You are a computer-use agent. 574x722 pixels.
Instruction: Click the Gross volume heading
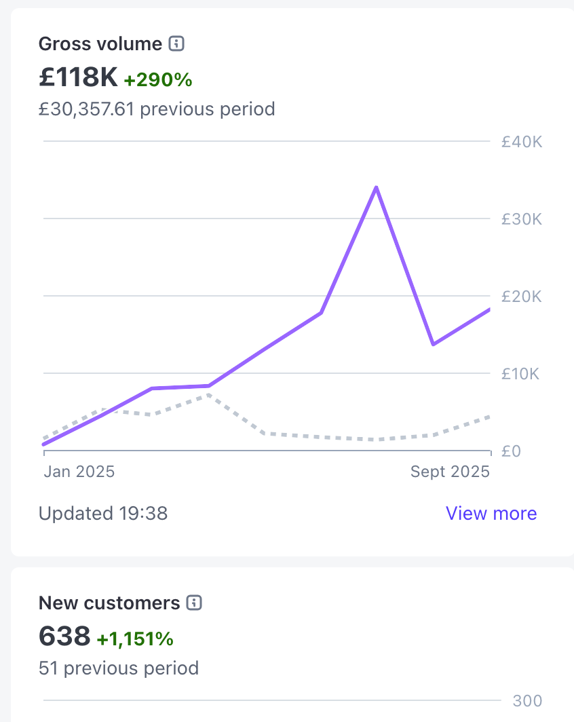[x=100, y=44]
